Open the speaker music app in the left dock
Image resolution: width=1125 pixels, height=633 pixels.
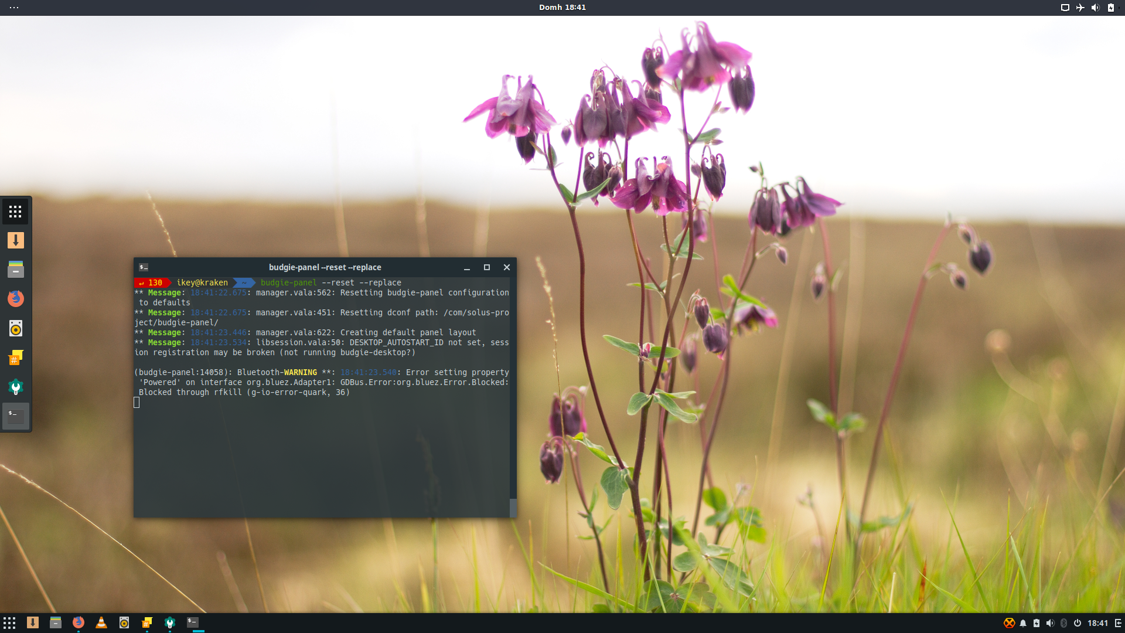pyautogui.click(x=15, y=328)
